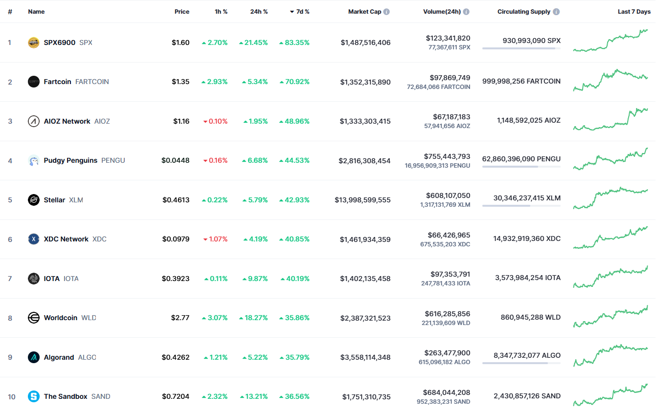Sort by the # rank column header
Screen dimensions: 657x413
(x=10, y=12)
